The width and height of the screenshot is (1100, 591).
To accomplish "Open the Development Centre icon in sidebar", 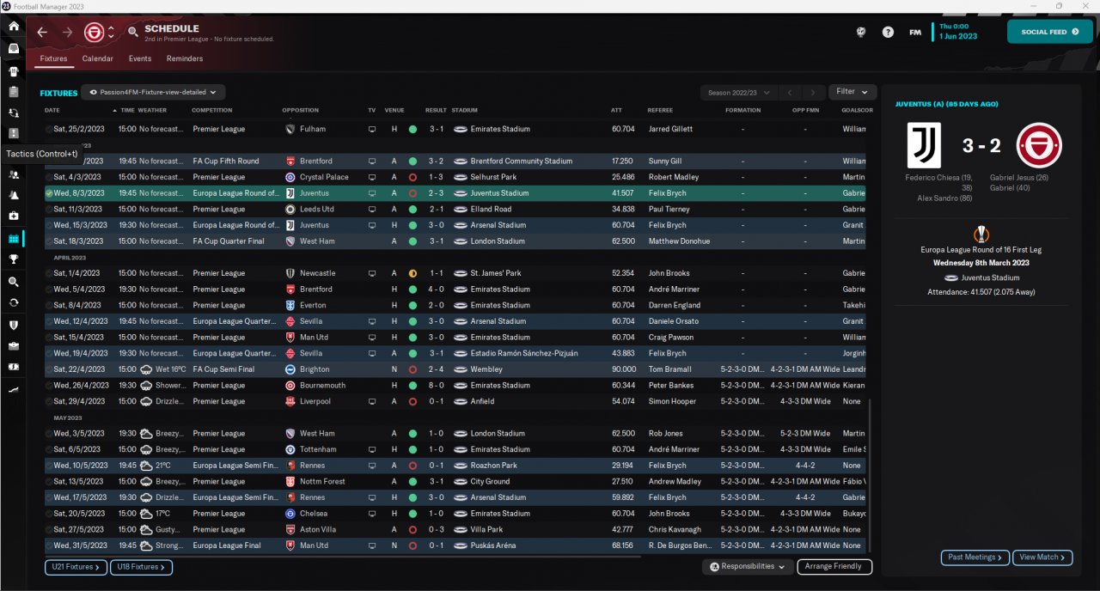I will [x=14, y=389].
